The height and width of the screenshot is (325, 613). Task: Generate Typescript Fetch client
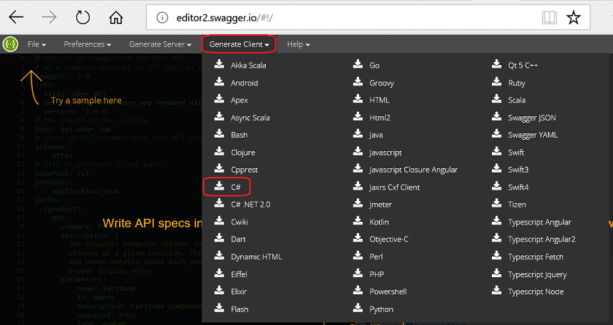point(535,257)
